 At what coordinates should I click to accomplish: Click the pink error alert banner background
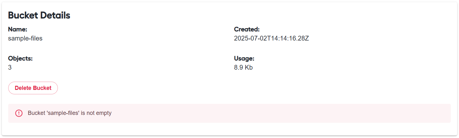pyautogui.click(x=229, y=113)
